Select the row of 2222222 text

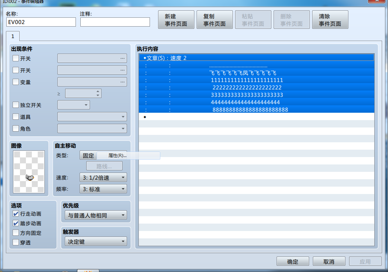256,88
